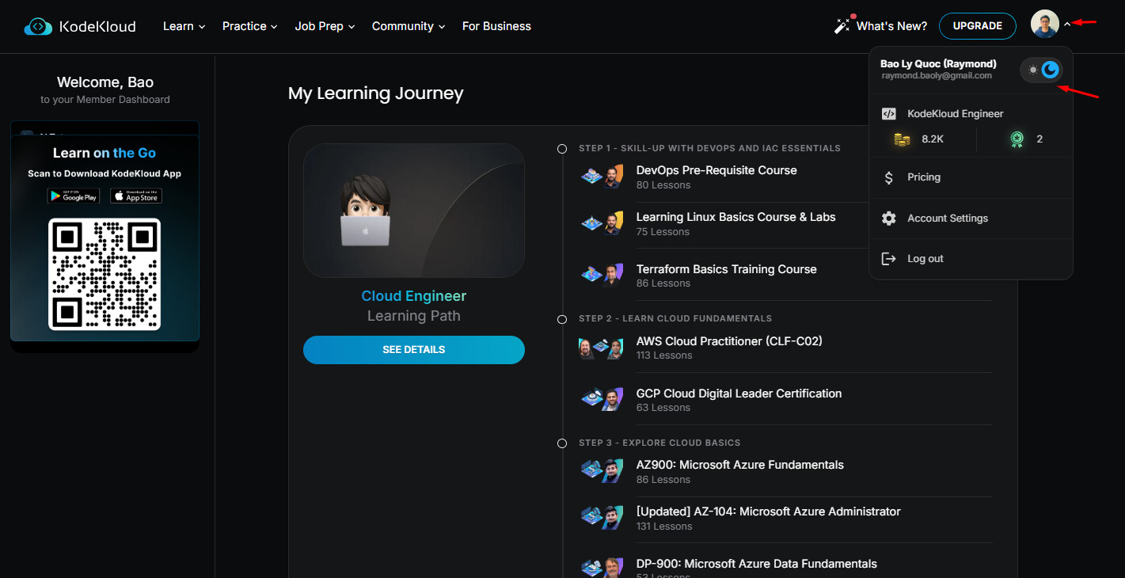Click the App Store download badge
This screenshot has height=578, width=1125.
136,196
